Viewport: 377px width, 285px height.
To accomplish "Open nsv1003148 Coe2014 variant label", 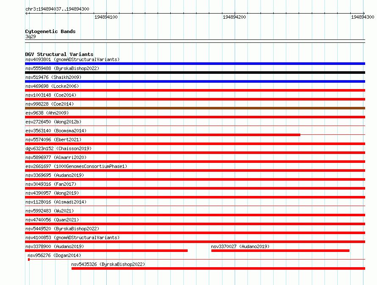I will (51, 95).
